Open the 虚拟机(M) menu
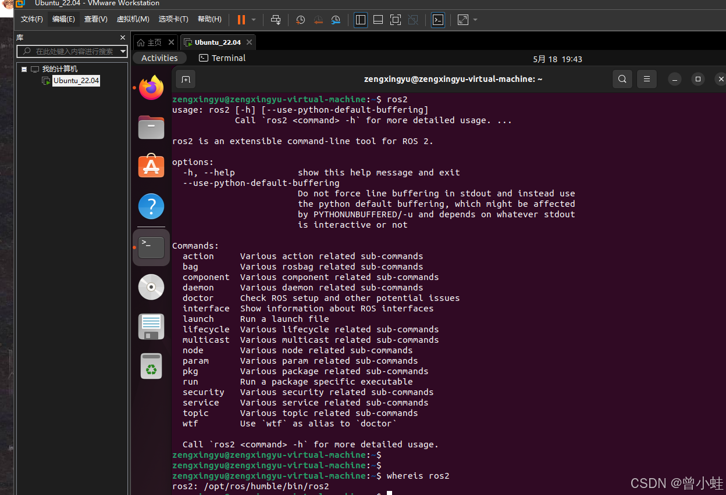This screenshot has width=726, height=495. click(x=133, y=19)
